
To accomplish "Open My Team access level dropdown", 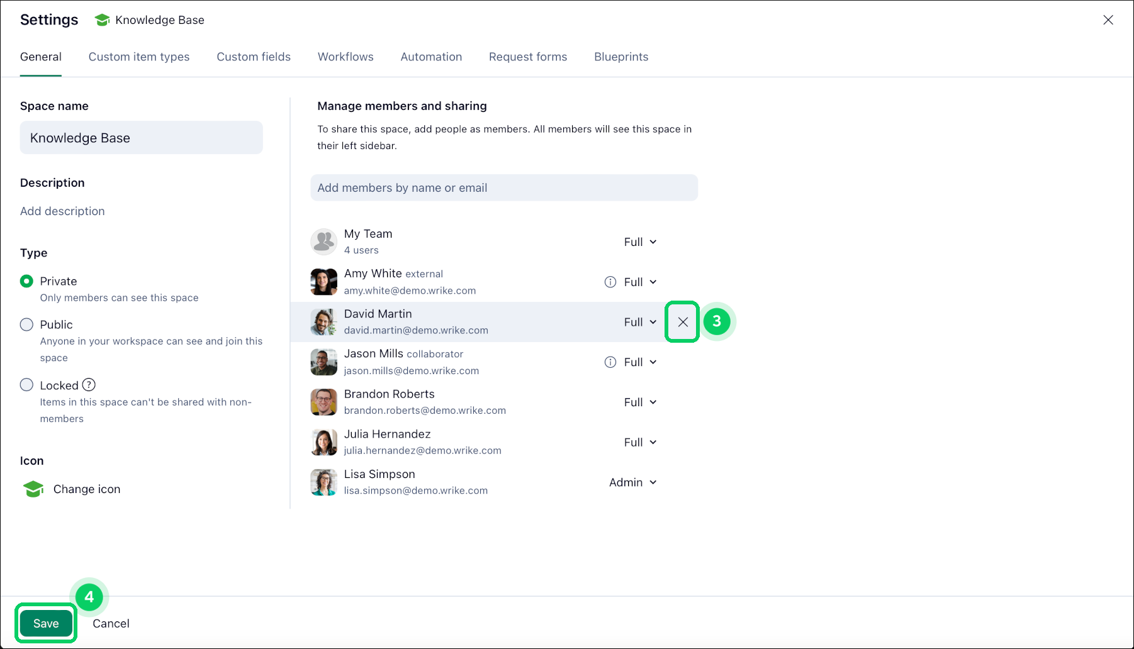I will 640,242.
